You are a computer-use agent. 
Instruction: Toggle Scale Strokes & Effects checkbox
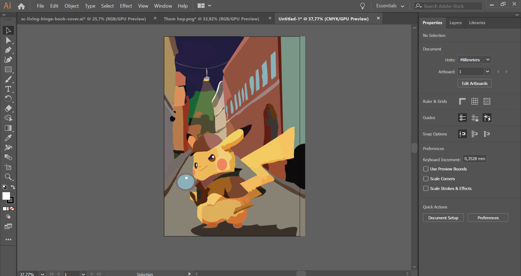pos(426,189)
